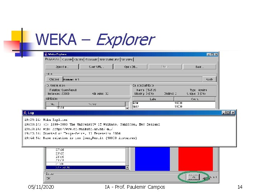Image resolution: width=258 pixels, height=193 pixels.
Task: Click the Log button in status bar
Action: coord(193,177)
